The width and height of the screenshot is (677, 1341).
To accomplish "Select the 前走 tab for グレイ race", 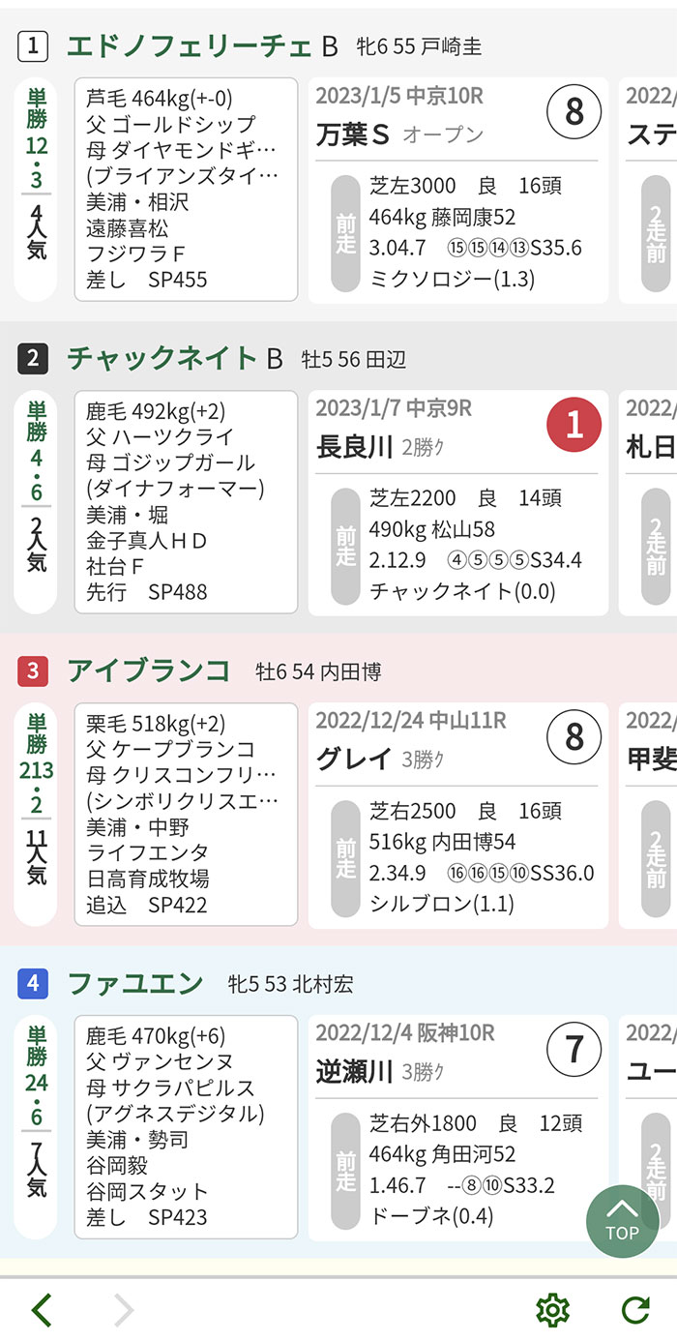I will 345,857.
